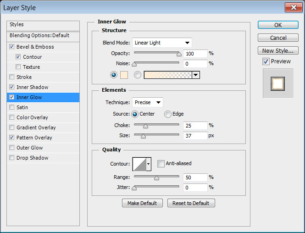
Task: Enable the Anti-aliased checkbox
Action: (161, 163)
